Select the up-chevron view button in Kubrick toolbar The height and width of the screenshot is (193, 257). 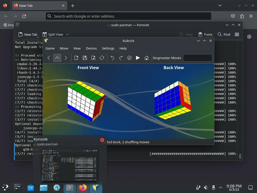pos(57,58)
